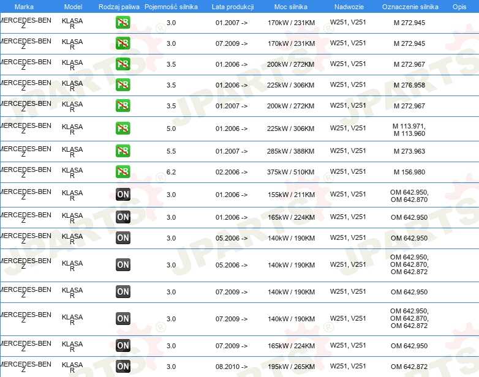Click the PB petrol icon for M 272.945 01.2007
Screen dimensions: 479x377
(x=123, y=22)
